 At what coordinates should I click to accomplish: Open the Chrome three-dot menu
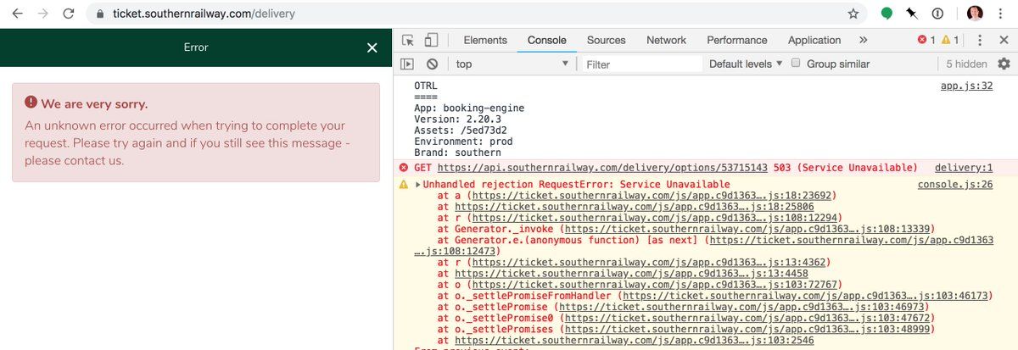[x=1002, y=14]
